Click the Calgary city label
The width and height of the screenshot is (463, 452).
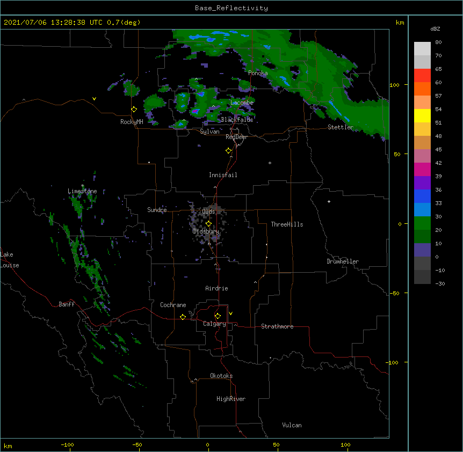pos(214,324)
